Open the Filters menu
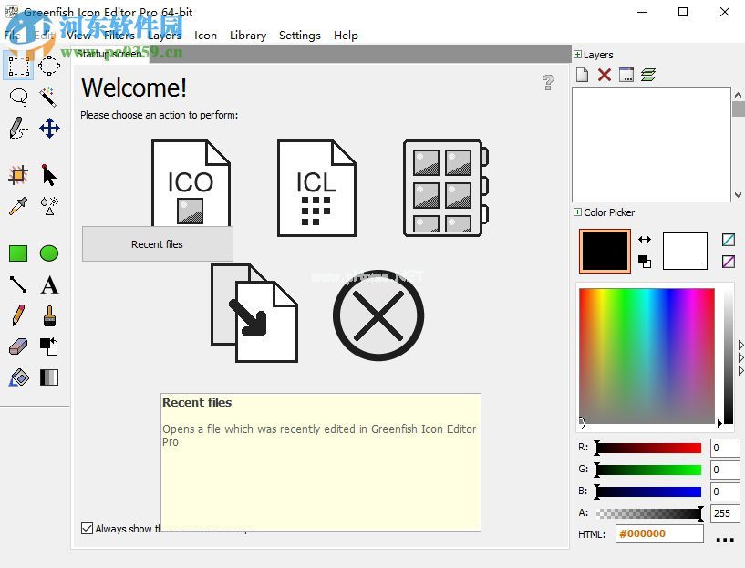745x568 pixels. 119,35
